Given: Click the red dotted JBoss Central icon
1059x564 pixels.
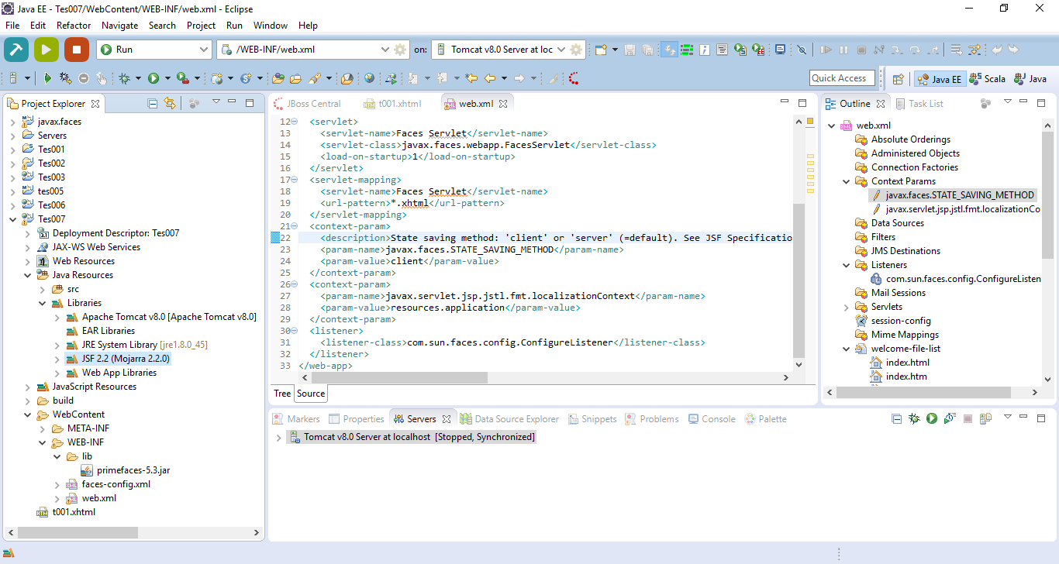Looking at the screenshot, I should 574,78.
